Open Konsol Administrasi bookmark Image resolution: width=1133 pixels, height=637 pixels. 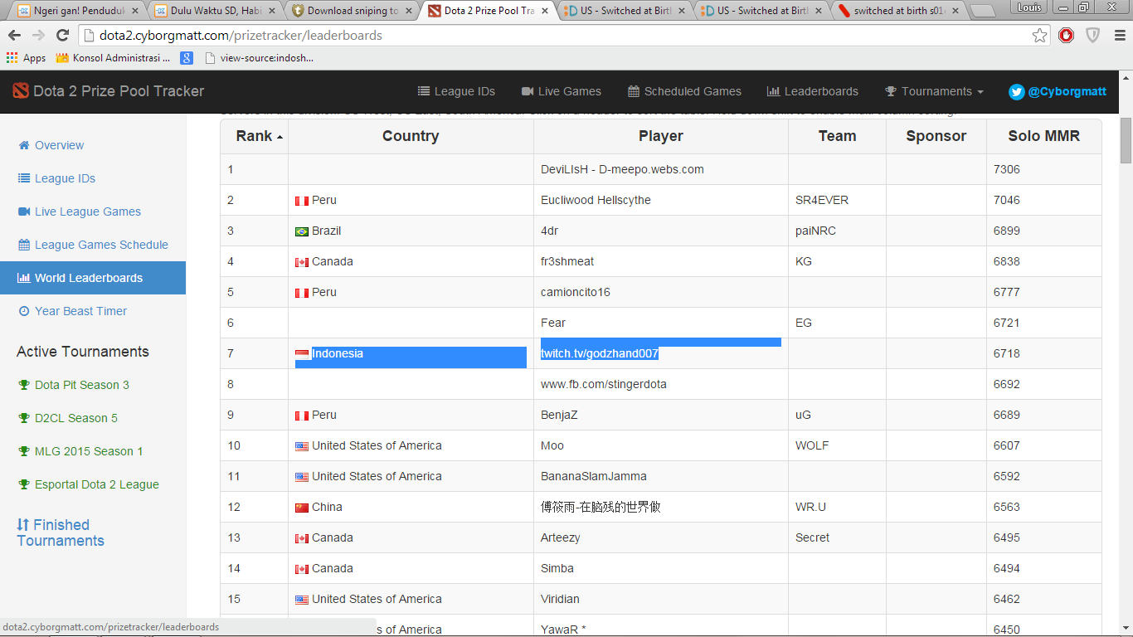pos(113,58)
